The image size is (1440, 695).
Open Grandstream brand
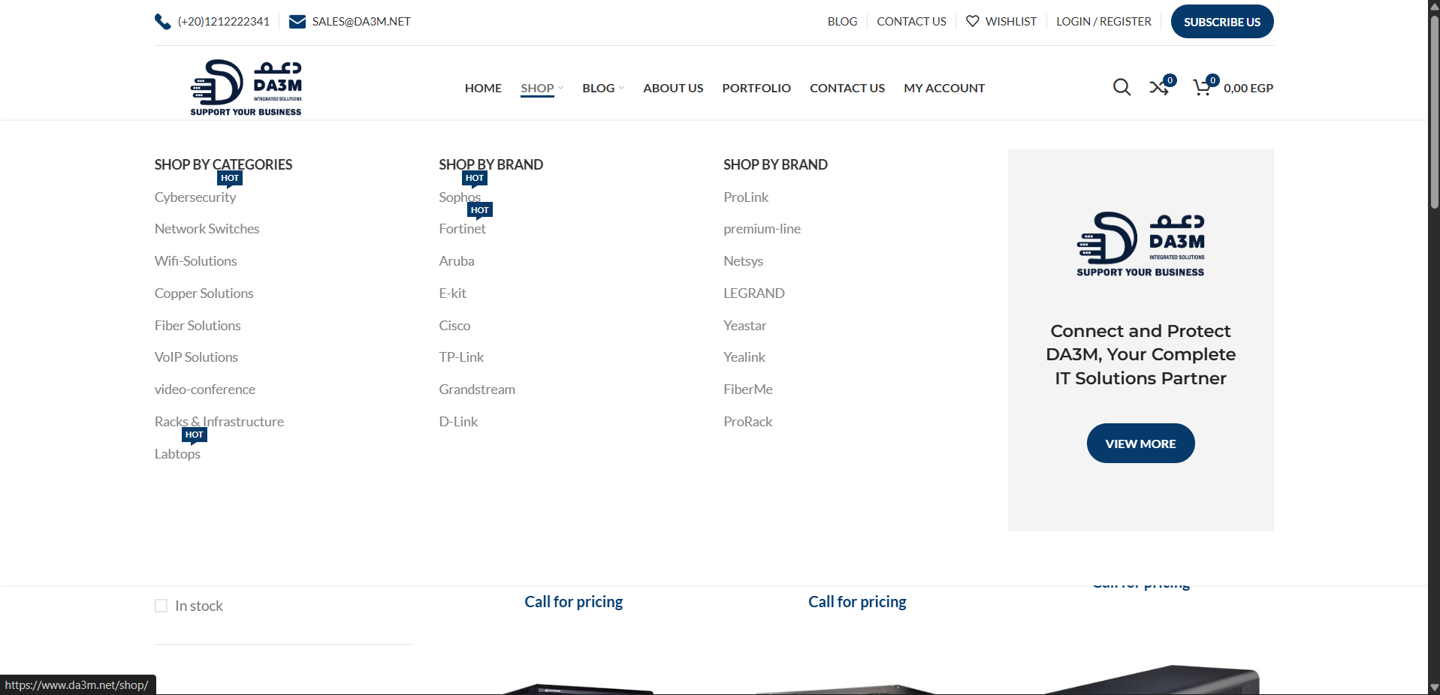point(477,390)
